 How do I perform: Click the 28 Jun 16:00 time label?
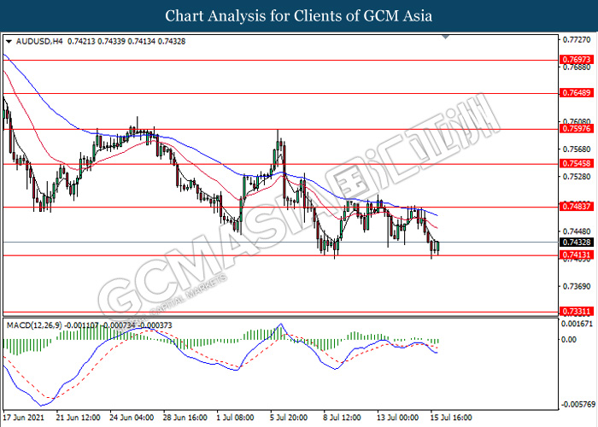185,418
